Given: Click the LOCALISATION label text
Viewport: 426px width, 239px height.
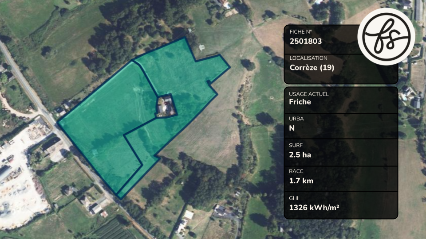Looking at the screenshot, I should pos(308,58).
